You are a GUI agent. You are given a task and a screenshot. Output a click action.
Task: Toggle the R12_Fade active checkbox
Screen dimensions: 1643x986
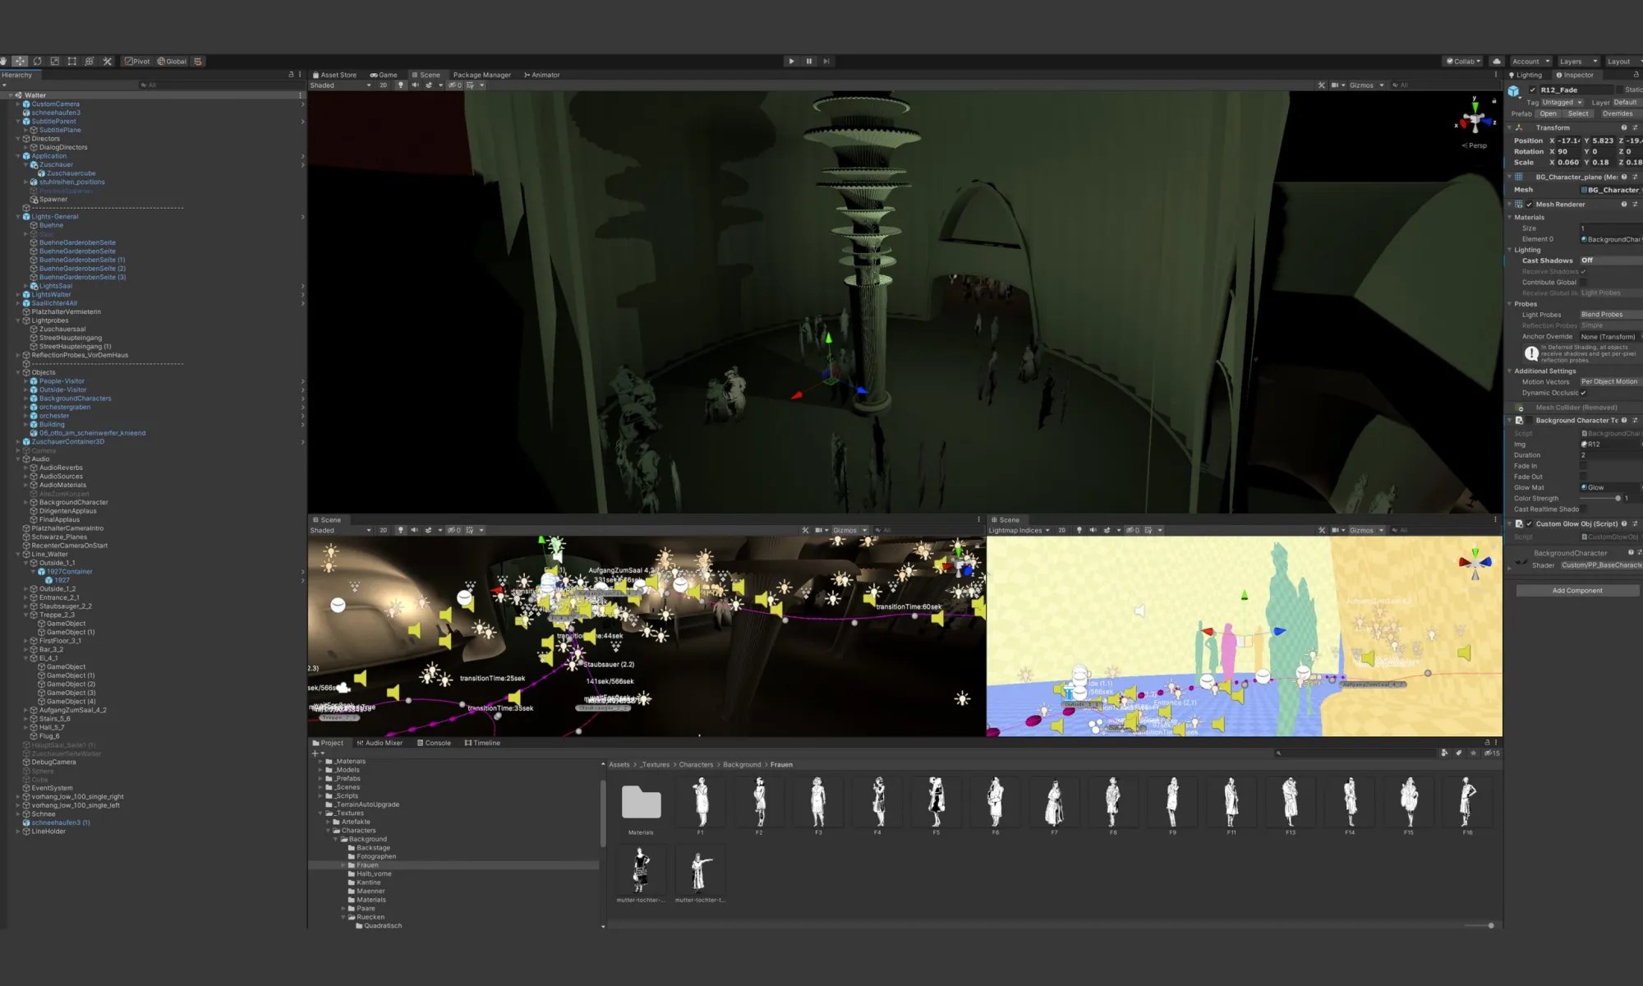click(1532, 90)
